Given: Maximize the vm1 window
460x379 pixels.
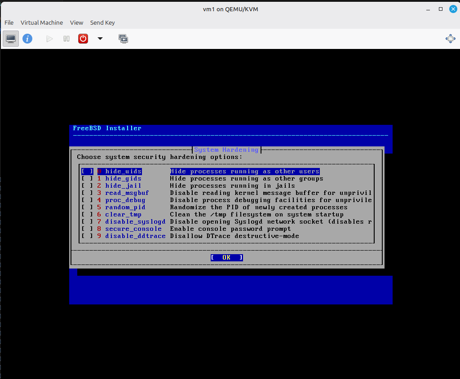Looking at the screenshot, I should 441,9.
